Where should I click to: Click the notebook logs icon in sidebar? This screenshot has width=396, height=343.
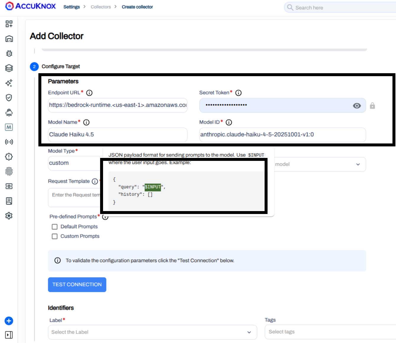pos(9,201)
